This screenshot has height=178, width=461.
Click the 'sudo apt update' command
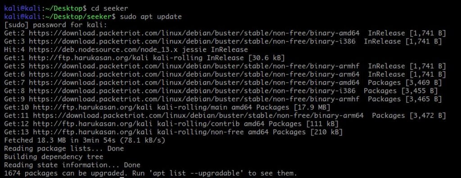tap(151, 17)
